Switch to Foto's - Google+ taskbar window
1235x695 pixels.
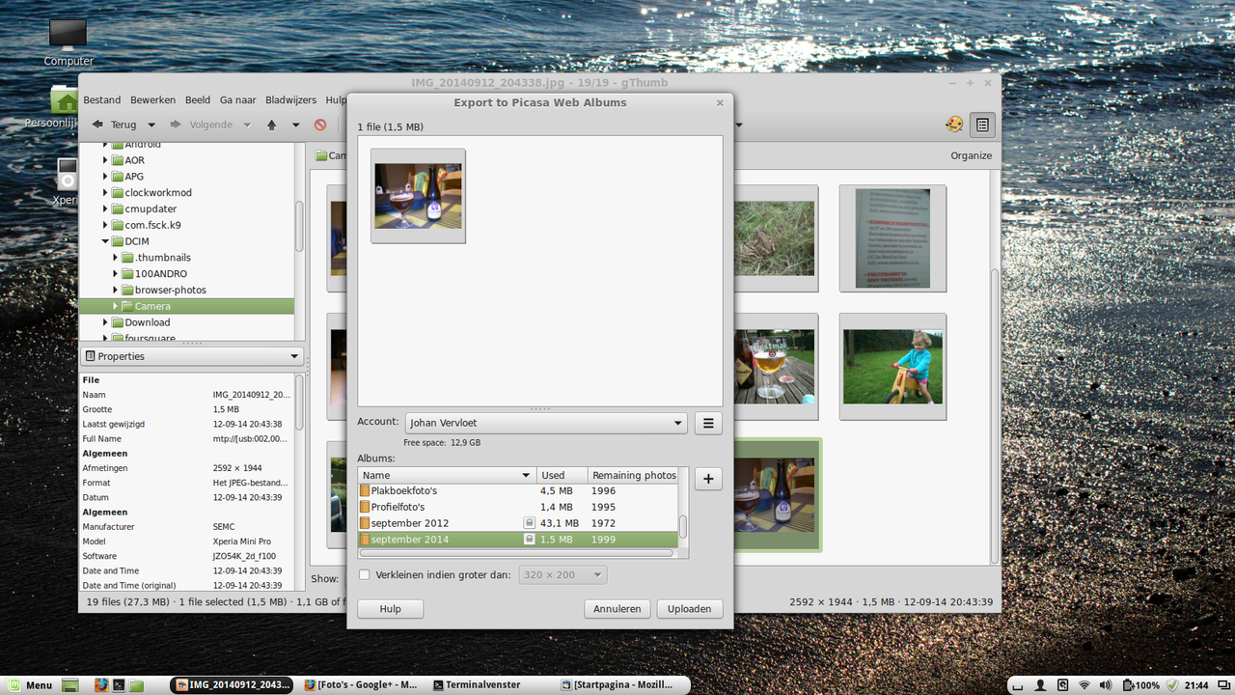360,685
